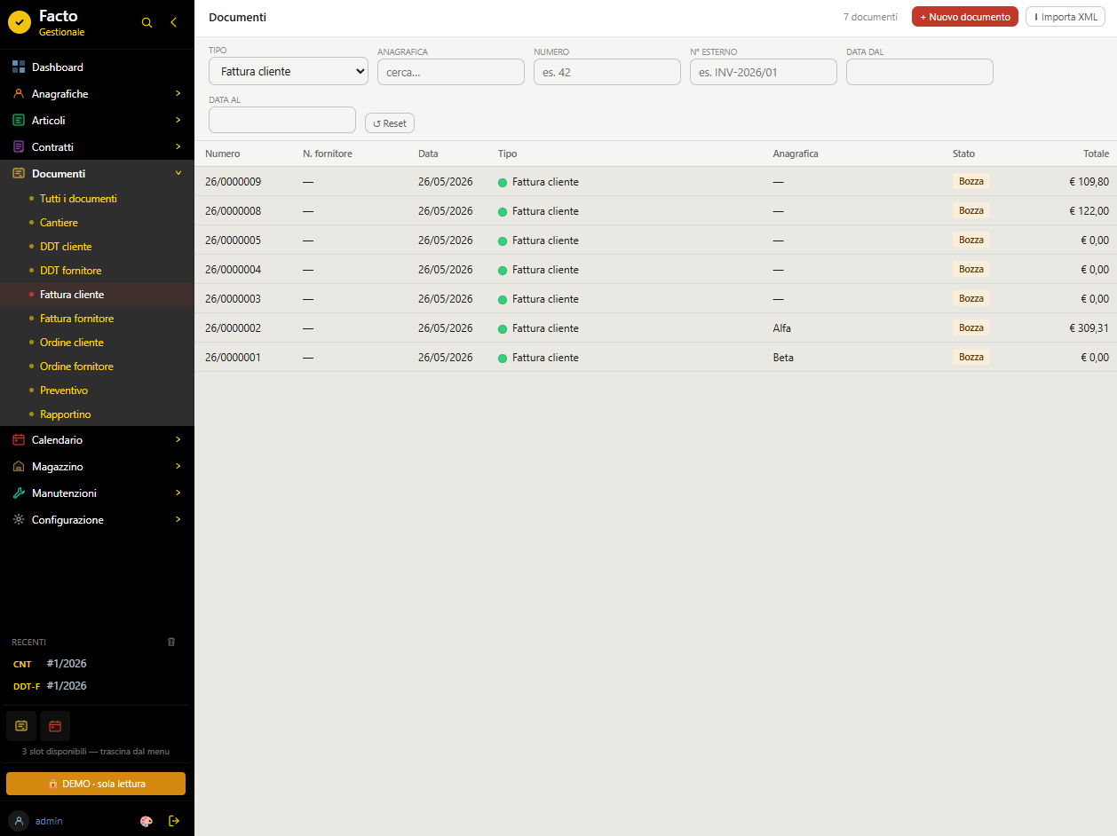
Task: Click the Nuovo documento button
Action: point(965,17)
